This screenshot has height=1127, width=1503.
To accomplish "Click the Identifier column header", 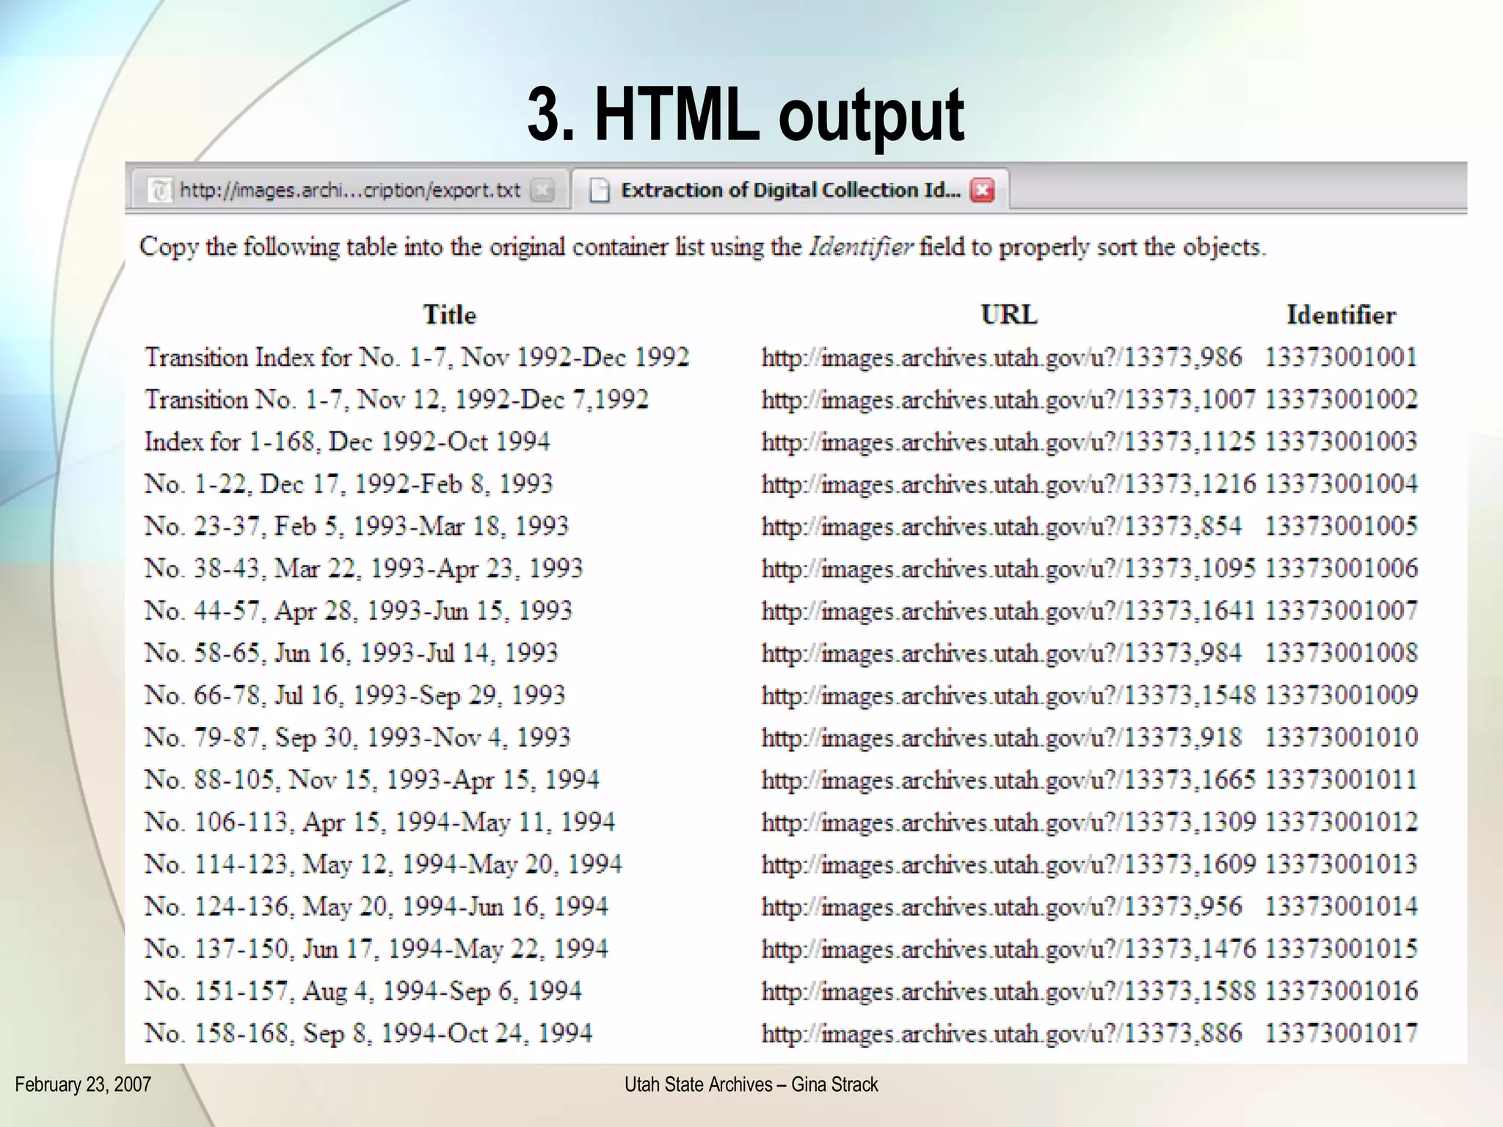I will coord(1341,315).
